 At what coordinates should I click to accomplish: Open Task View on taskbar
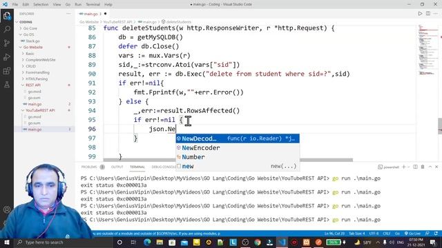pos(133,242)
